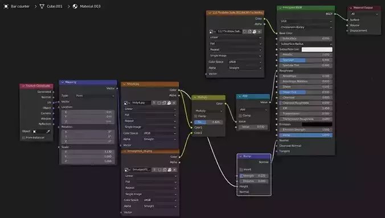The image size is (385, 218).
Task: Click the IOR field in Principled BSDF
Action: (306, 108)
